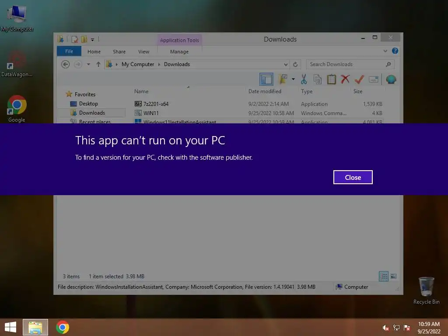Click the Properties checkmark icon
Viewport: 448px width, 336px height.
tap(359, 79)
